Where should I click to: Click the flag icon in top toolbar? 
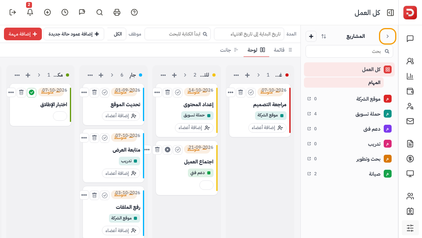pyautogui.click(x=82, y=12)
